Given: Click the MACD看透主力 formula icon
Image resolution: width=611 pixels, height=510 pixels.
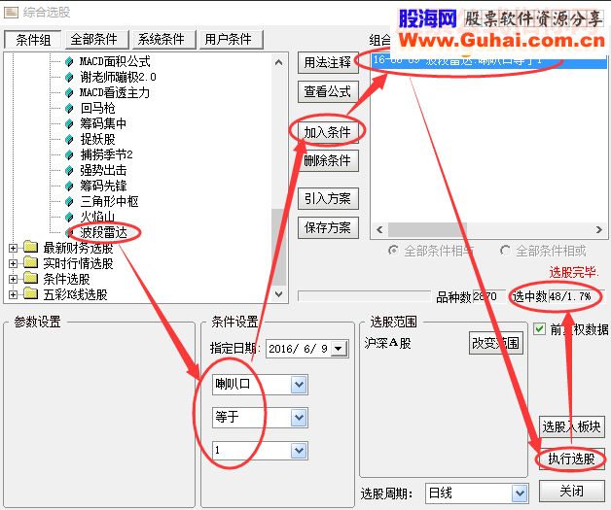Looking at the screenshot, I should [x=69, y=92].
